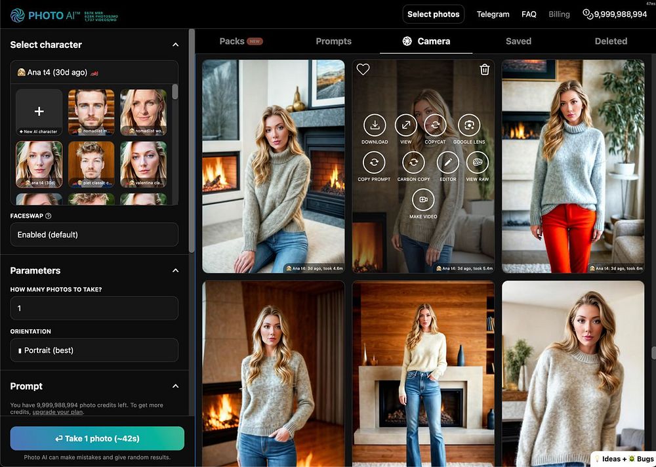Click the 9,999,988,994 credits counter
This screenshot has width=656, height=467.
click(x=620, y=14)
